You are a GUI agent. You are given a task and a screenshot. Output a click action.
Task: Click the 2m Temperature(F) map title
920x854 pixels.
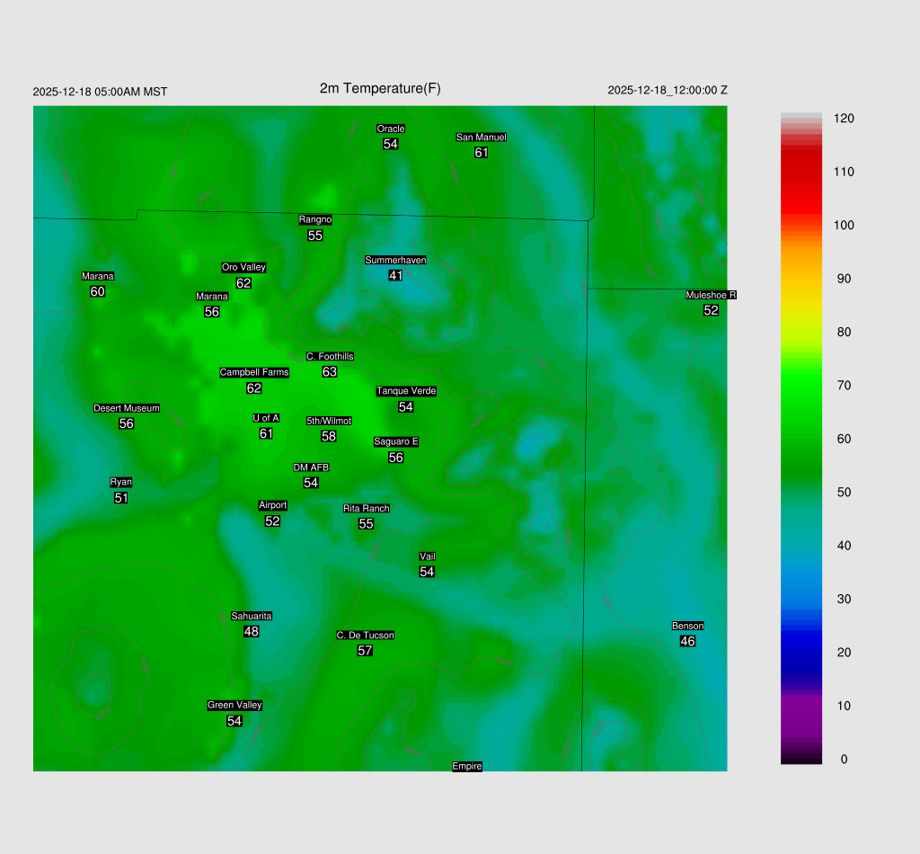tap(380, 88)
